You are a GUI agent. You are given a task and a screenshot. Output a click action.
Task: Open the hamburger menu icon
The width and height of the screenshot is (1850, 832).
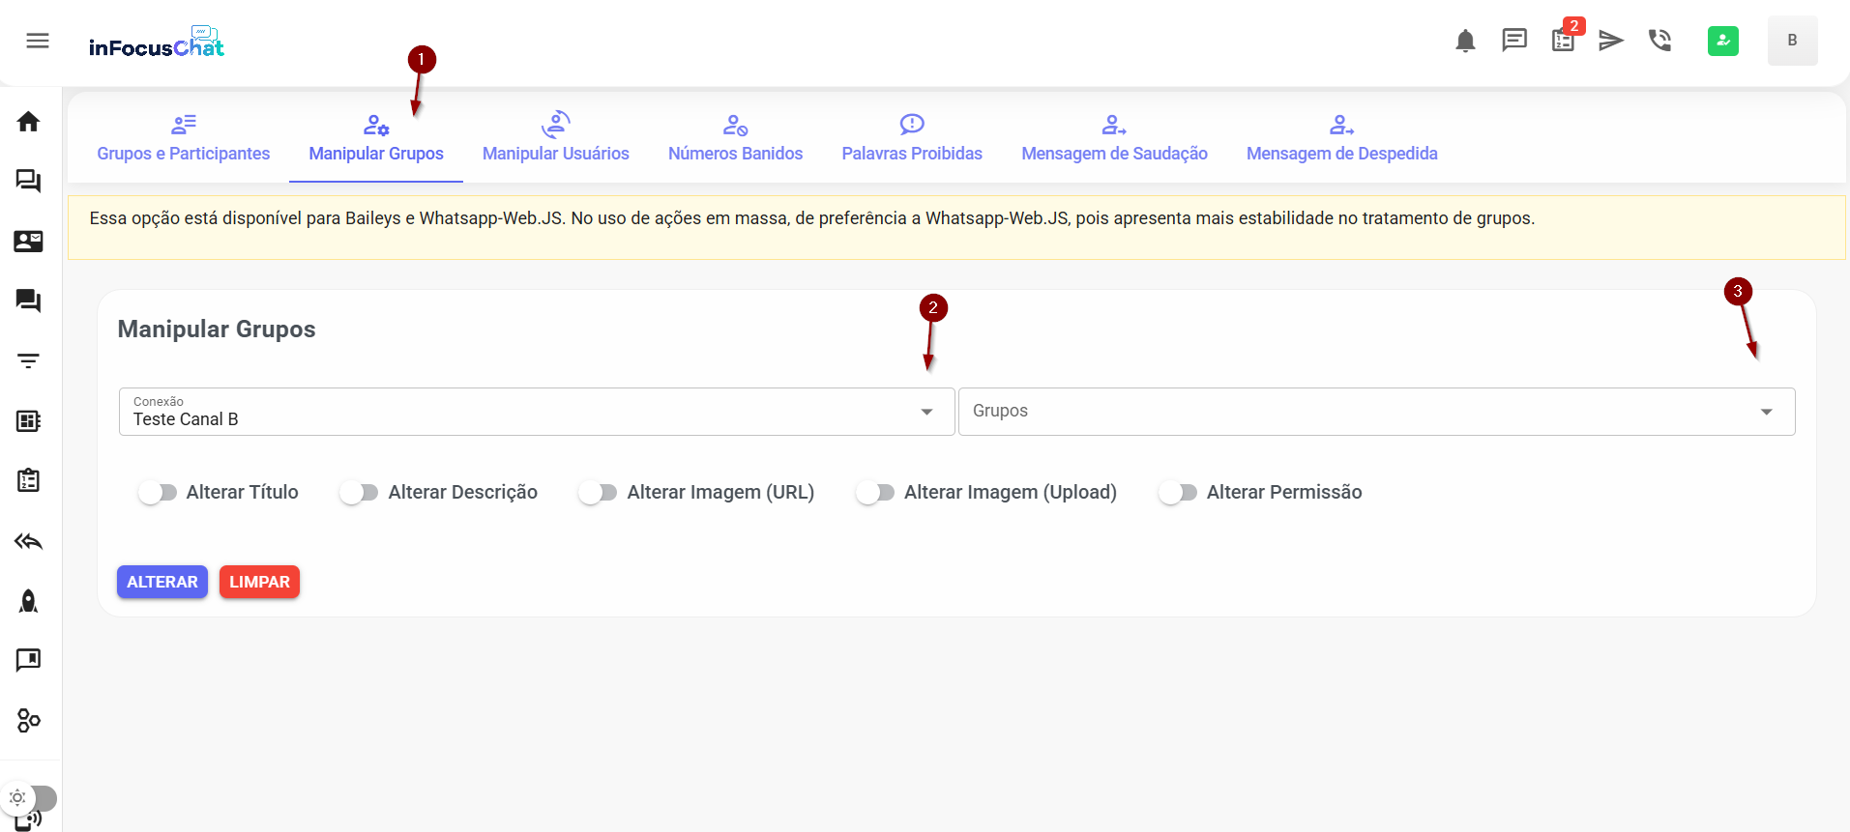[38, 41]
